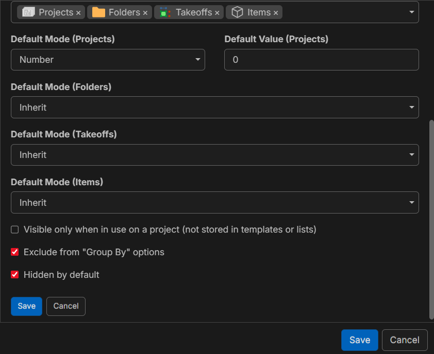
Task: Open Default Mode (Takeoffs) dropdown
Action: 215,155
